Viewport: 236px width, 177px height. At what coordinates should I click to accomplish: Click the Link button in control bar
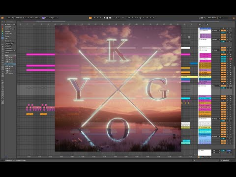pyautogui.click(x=9, y=18)
